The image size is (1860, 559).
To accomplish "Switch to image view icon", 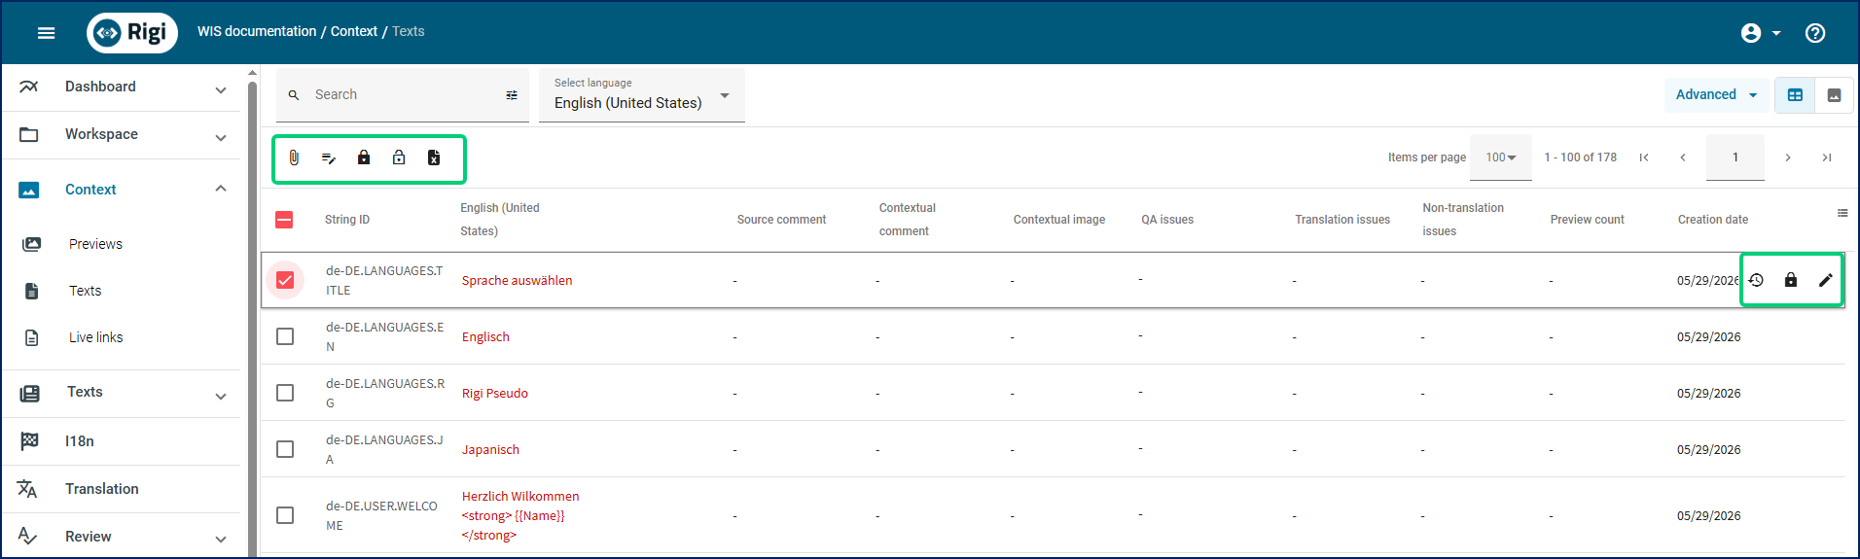I will pyautogui.click(x=1834, y=95).
